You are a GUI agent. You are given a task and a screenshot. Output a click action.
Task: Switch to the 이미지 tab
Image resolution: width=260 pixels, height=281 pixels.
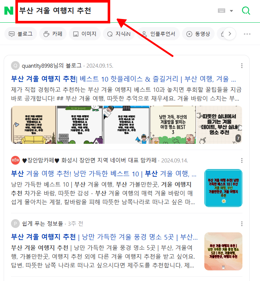(x=85, y=34)
